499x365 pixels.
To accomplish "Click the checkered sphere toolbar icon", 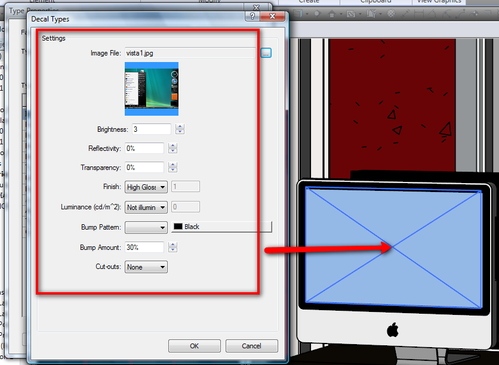I will [391, 13].
